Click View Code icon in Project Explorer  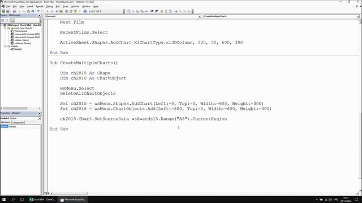2,20
